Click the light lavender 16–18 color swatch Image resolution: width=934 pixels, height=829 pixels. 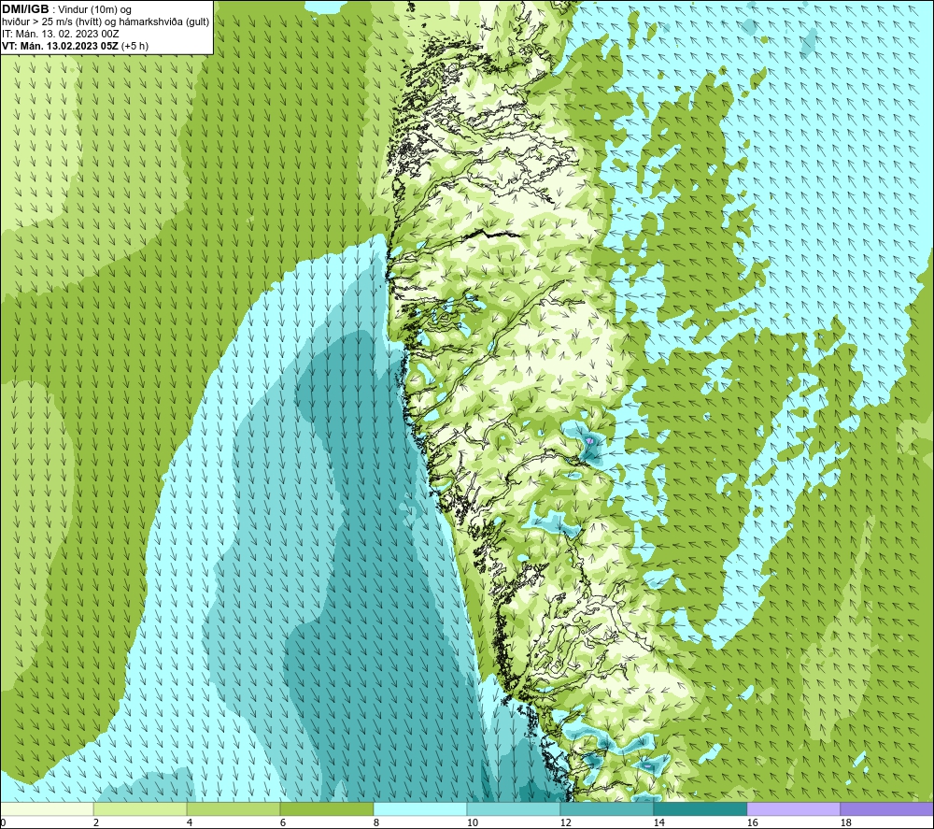pyautogui.click(x=793, y=808)
